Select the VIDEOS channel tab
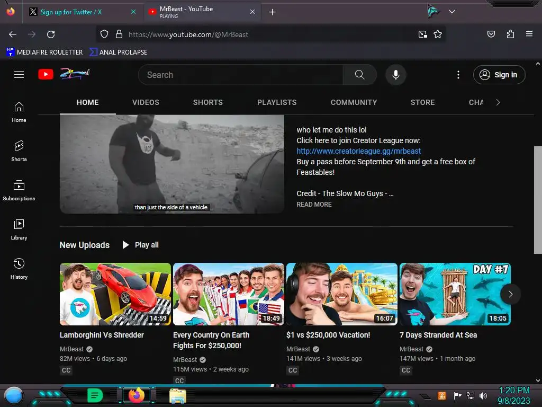Viewport: 542px width, 407px height. point(146,102)
